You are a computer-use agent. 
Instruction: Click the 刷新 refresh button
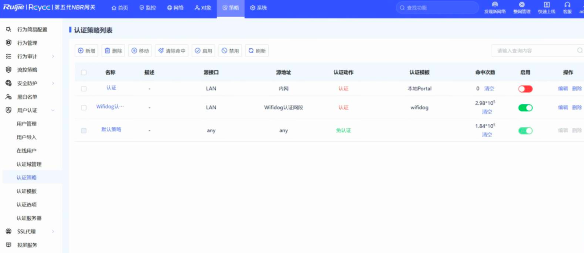tap(257, 51)
